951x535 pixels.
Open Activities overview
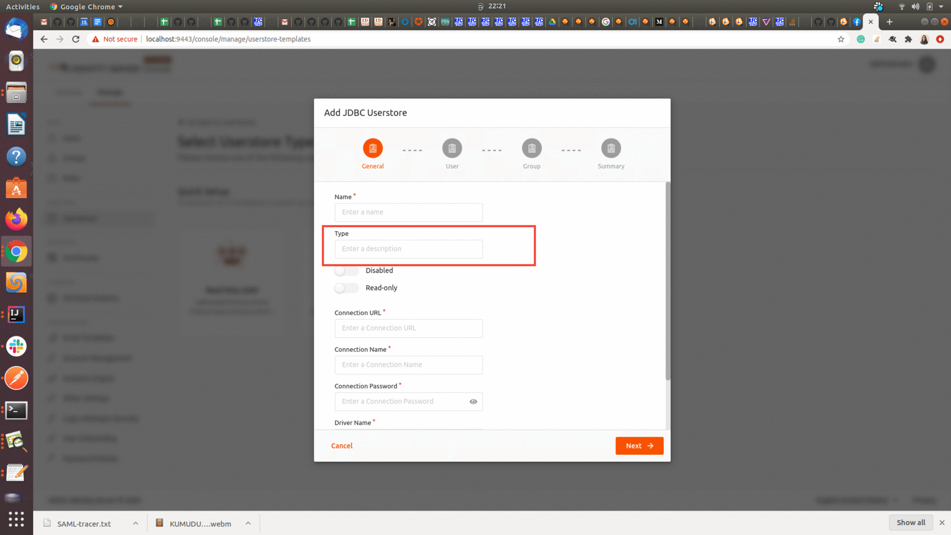pos(23,6)
